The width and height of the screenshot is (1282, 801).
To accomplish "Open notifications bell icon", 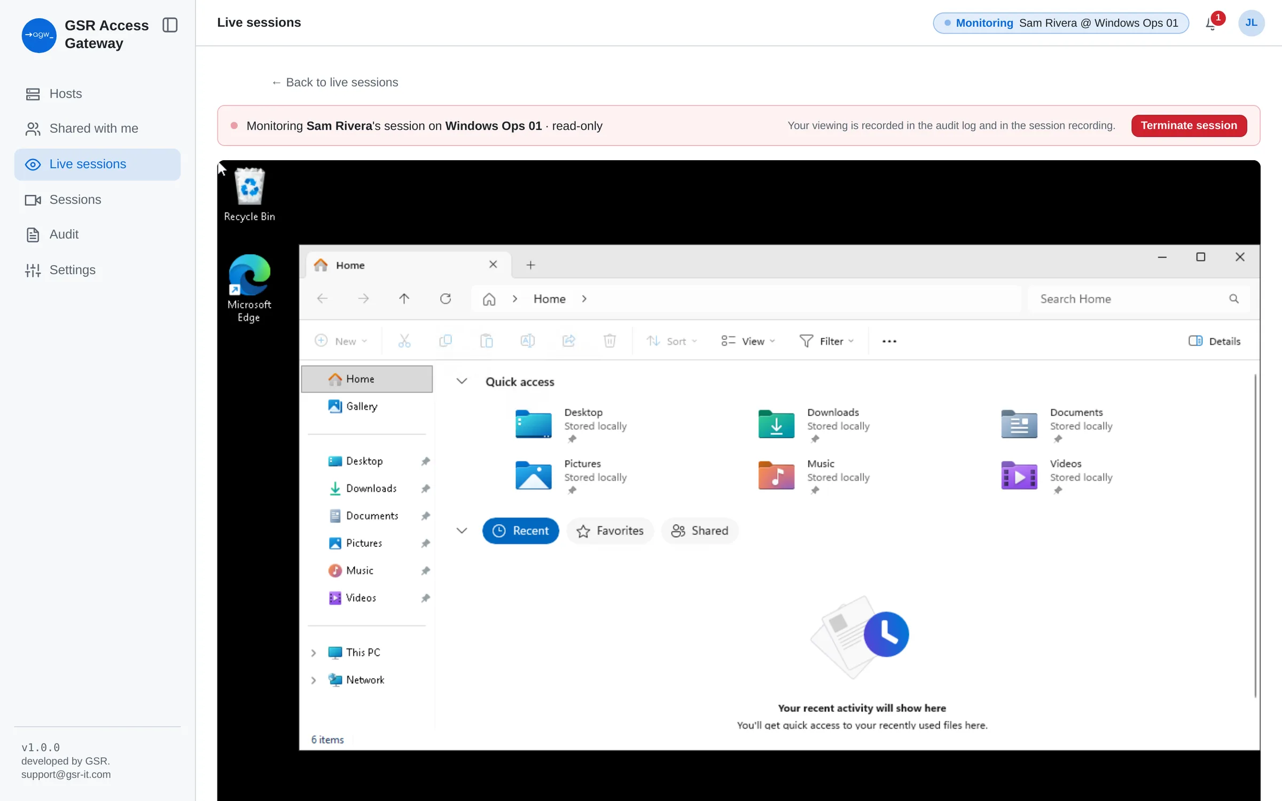I will tap(1211, 23).
